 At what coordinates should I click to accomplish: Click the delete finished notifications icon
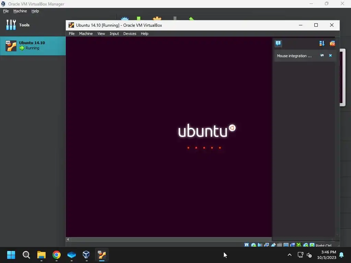[x=332, y=43]
